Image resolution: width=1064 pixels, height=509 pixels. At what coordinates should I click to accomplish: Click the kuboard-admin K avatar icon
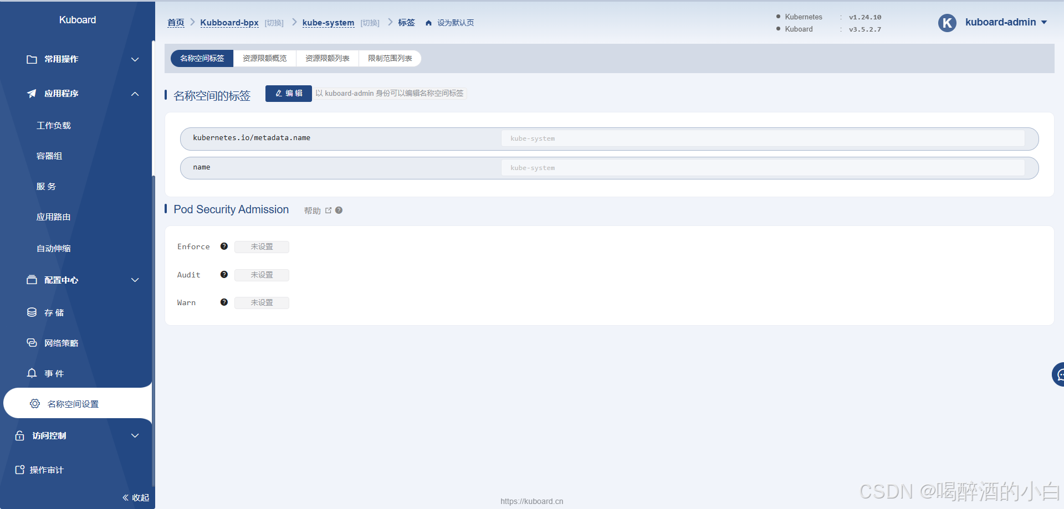click(947, 23)
